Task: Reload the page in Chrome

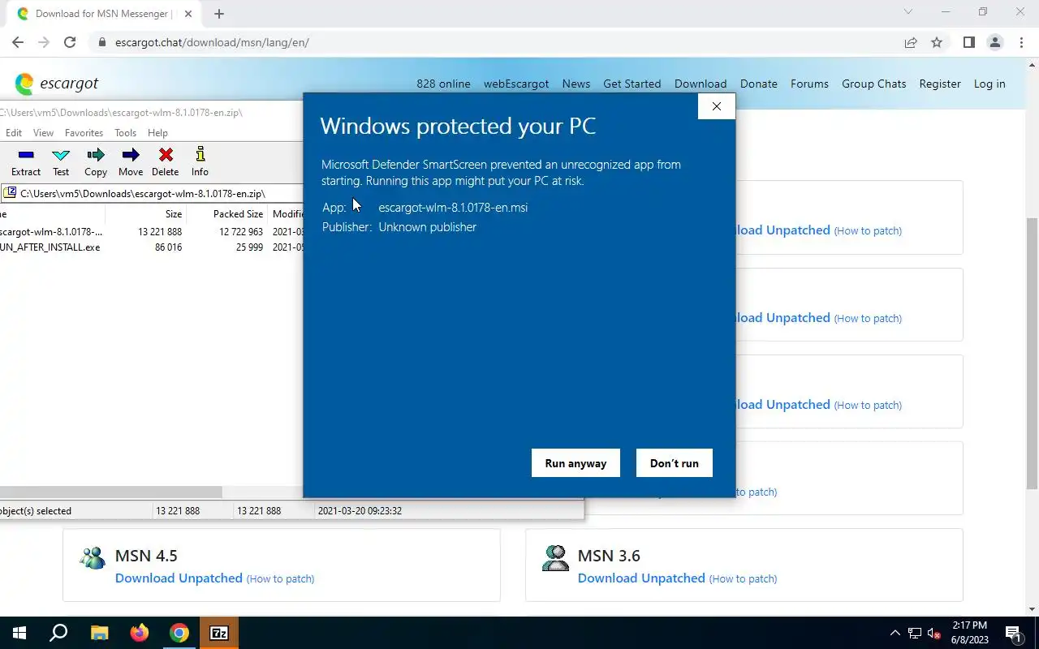Action: (x=70, y=42)
